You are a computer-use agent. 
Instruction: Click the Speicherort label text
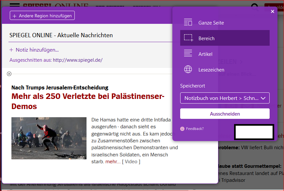[x=193, y=86]
